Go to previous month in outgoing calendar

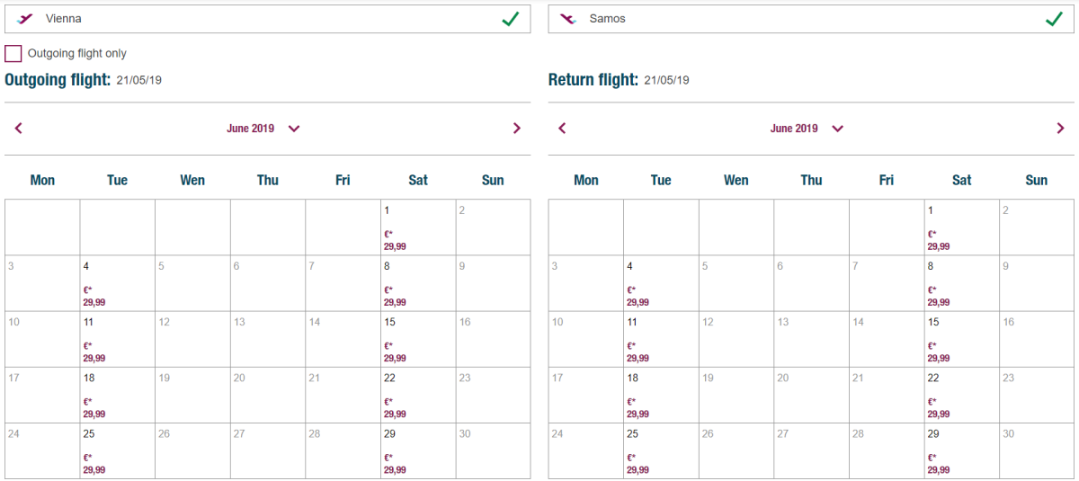[x=18, y=129]
